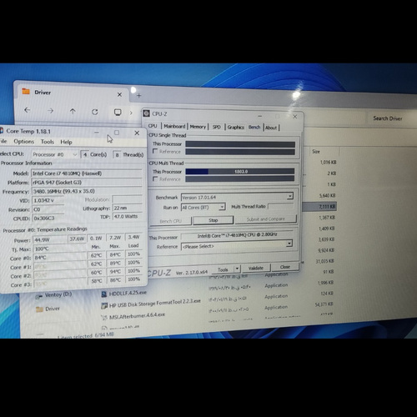The width and height of the screenshot is (417, 417).
Task: Open the Core Temp Options menu
Action: [24, 142]
